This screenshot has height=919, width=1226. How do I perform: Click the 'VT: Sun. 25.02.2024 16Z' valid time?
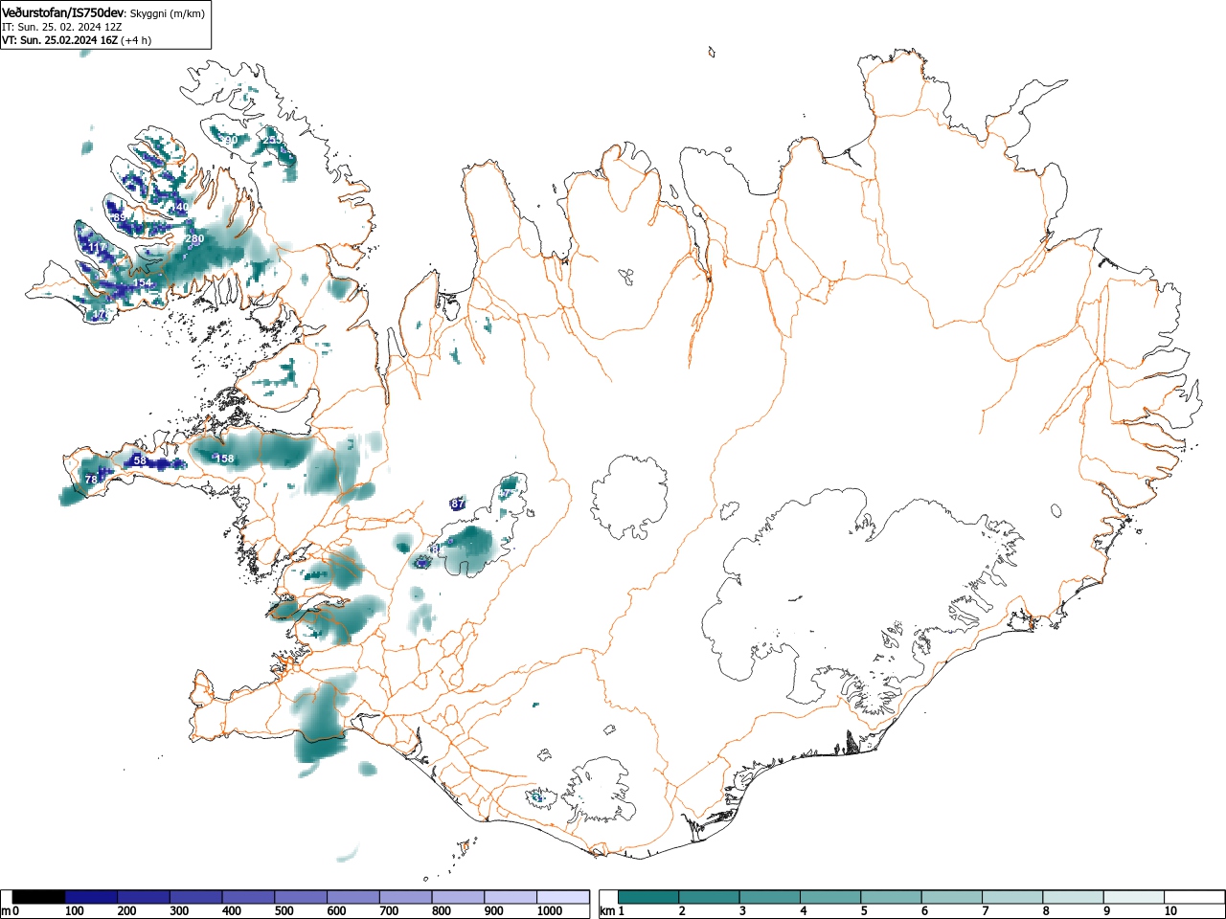(59, 40)
